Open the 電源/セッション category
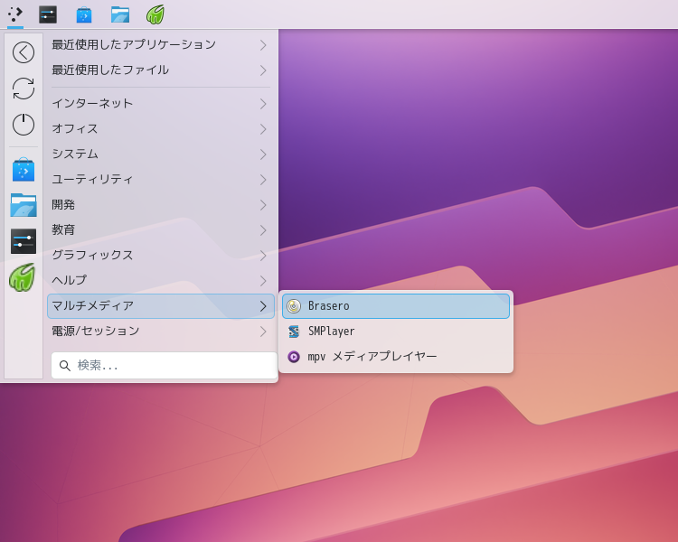Screen dimensions: 678x542 click(160, 332)
